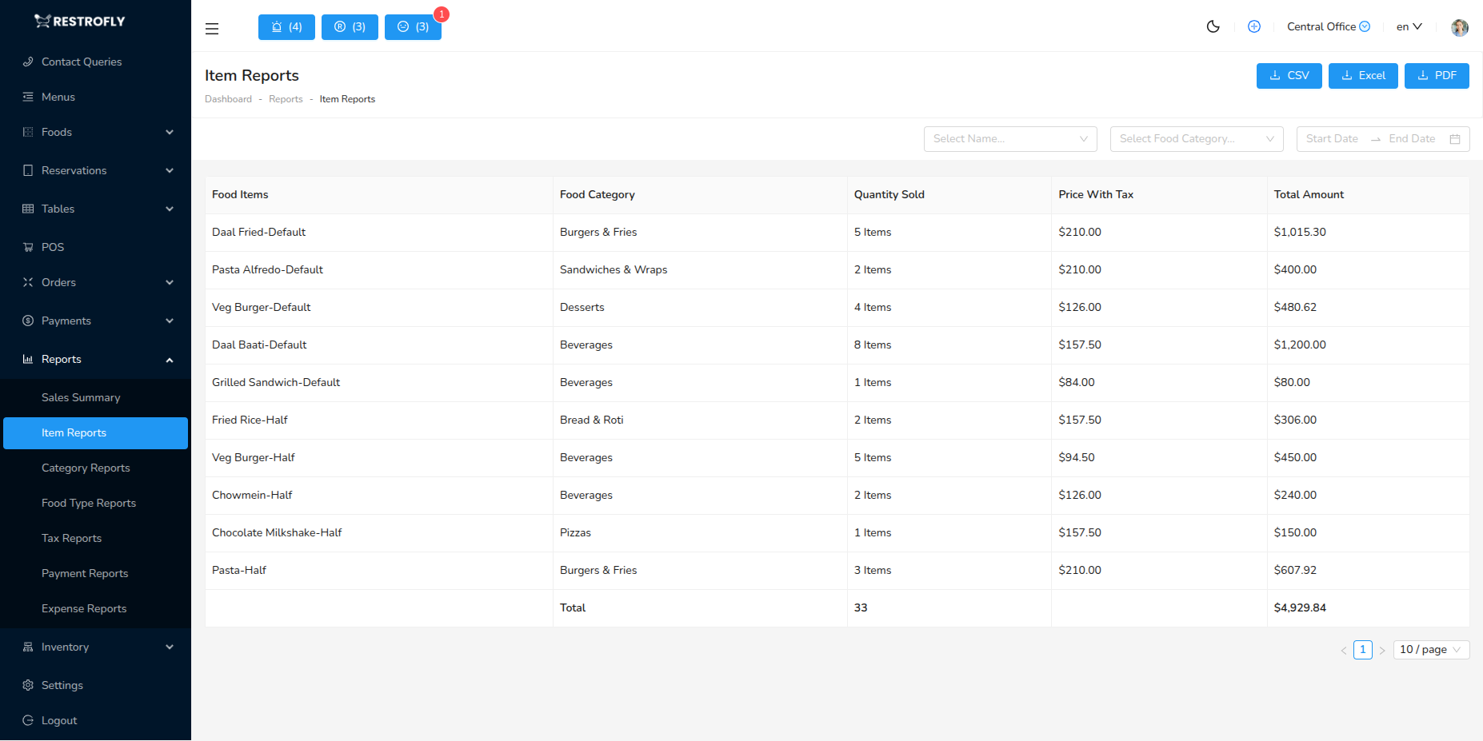This screenshot has width=1483, height=741.
Task: Click the hamburger menu icon
Action: [212, 29]
